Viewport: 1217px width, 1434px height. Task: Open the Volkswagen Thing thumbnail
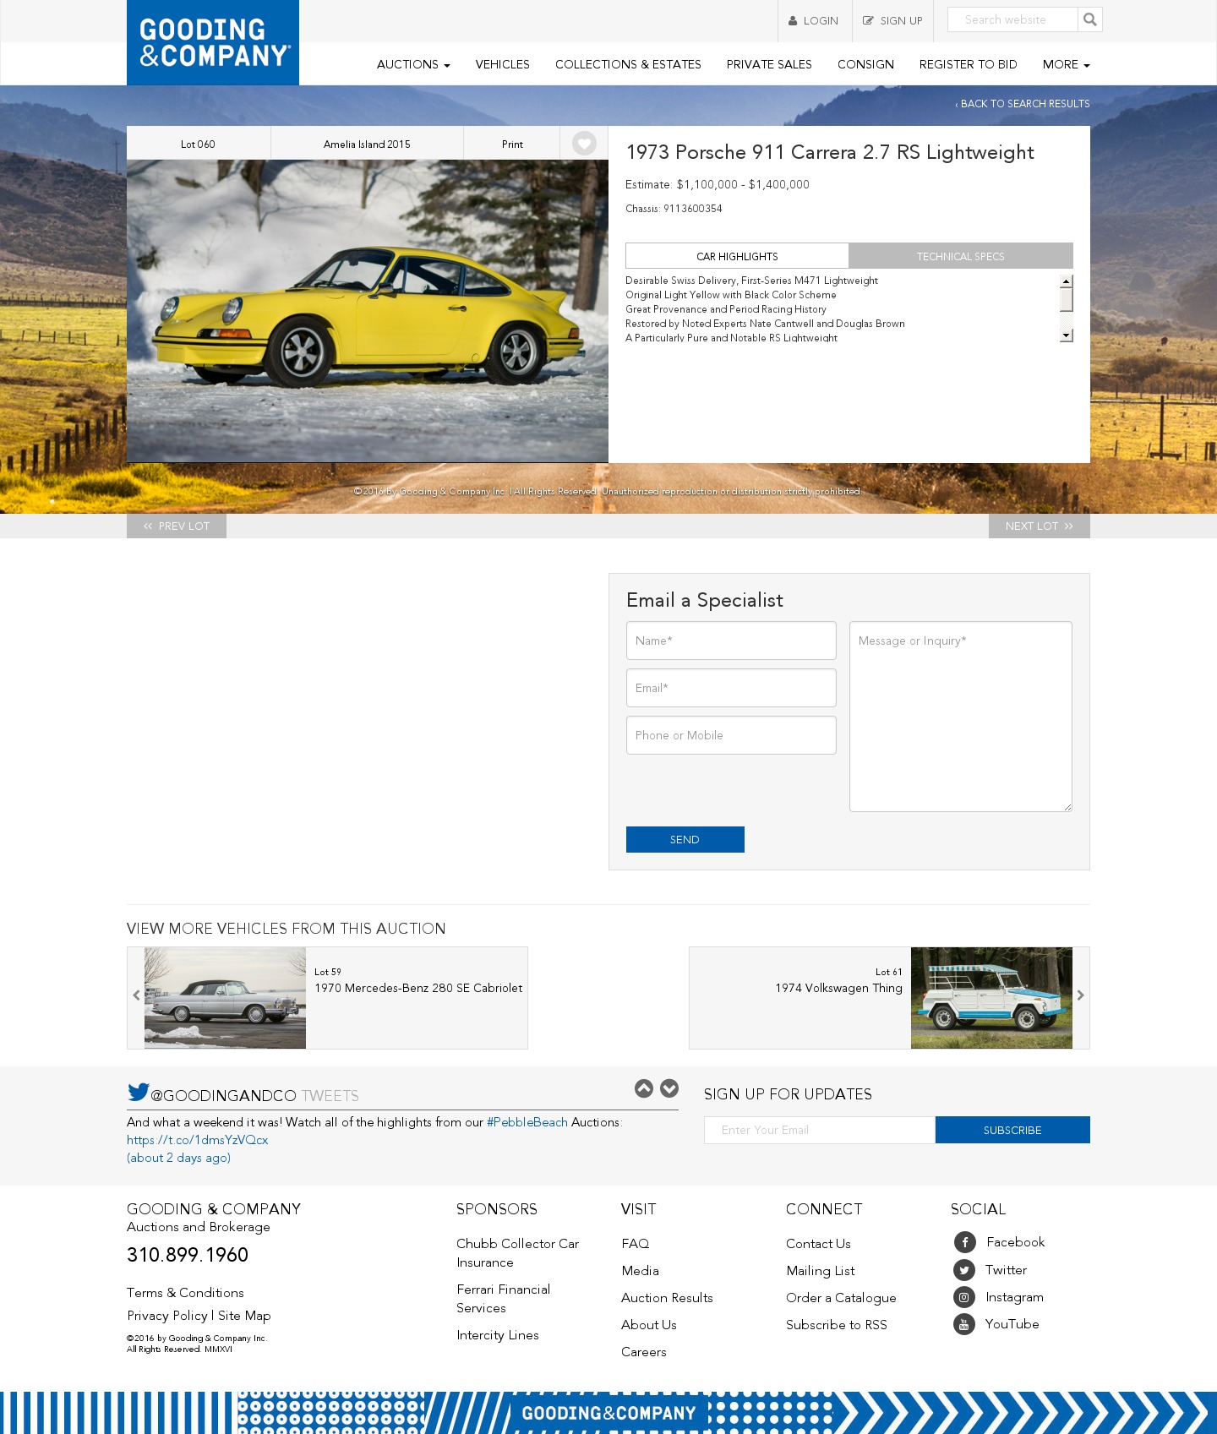tap(991, 998)
